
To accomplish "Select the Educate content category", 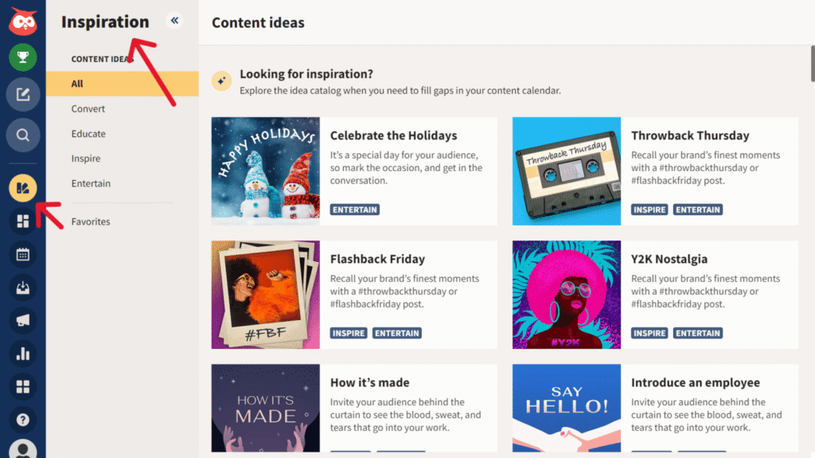I will (88, 134).
